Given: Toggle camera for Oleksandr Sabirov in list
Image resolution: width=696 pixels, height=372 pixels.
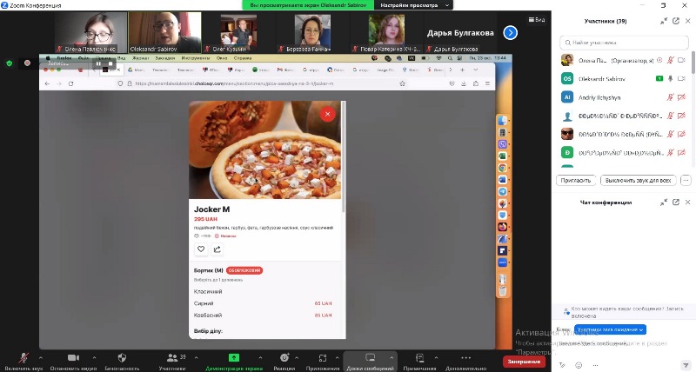Looking at the screenshot, I should tap(681, 78).
